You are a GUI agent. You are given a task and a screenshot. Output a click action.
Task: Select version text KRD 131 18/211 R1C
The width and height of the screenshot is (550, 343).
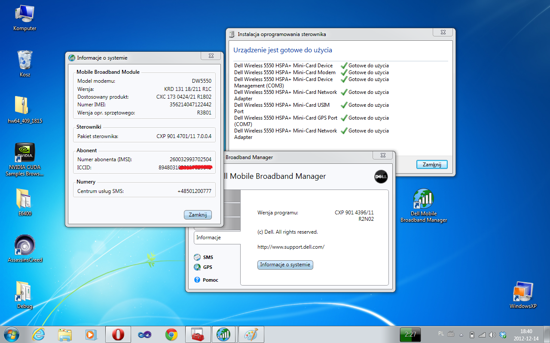188,89
